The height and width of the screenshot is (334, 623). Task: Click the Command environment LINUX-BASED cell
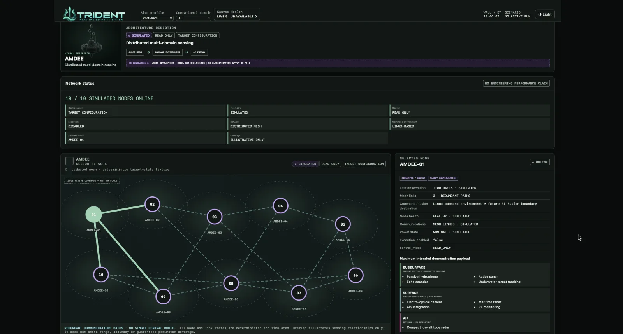(470, 124)
